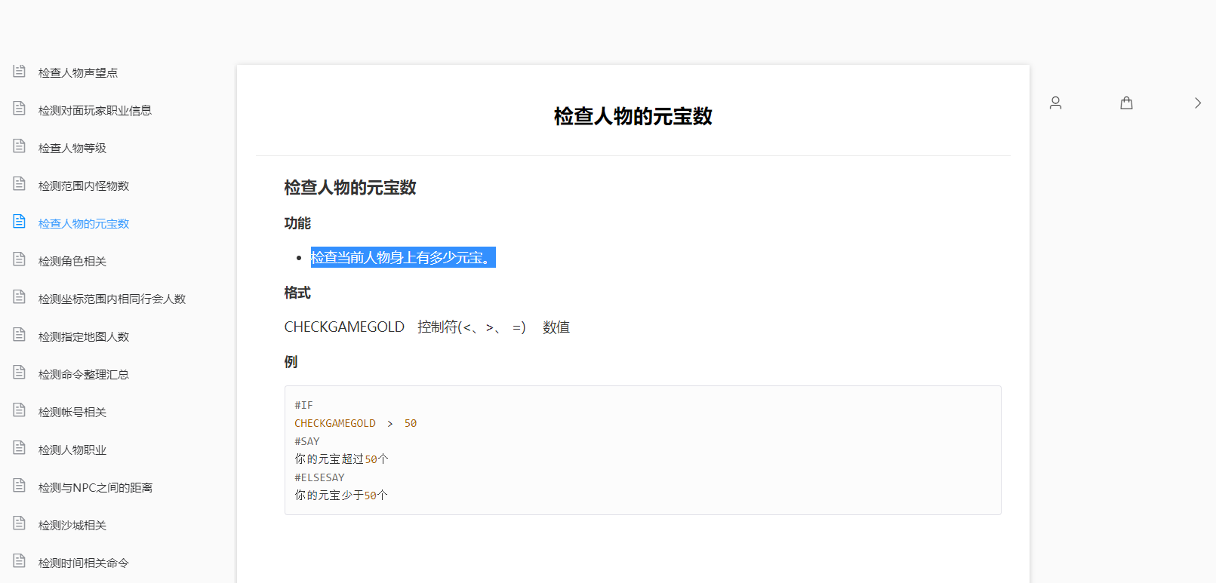1216x583 pixels.
Task: Click document icon beside 检测对面玩家职业信息
Action: (20, 109)
